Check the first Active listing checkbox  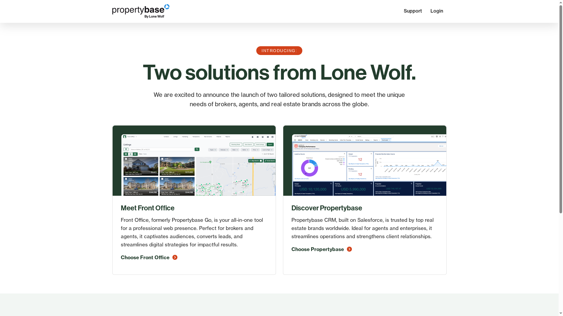point(126,159)
